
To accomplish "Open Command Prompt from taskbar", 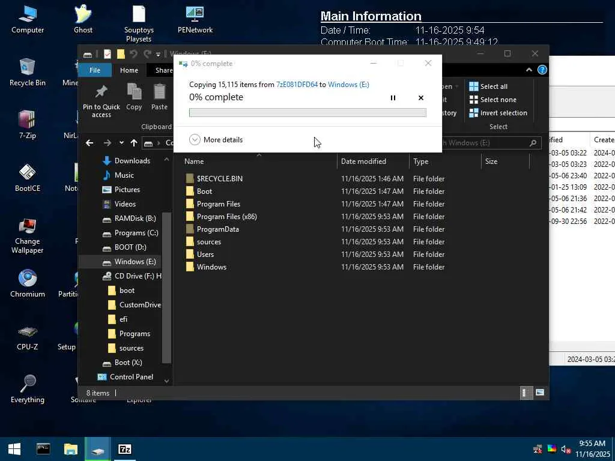I will click(43, 449).
